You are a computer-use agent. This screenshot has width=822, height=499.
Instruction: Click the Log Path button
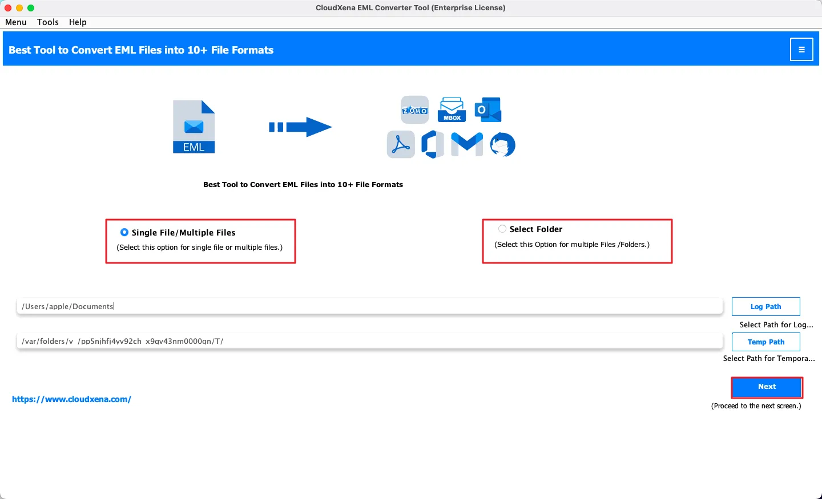[765, 306]
